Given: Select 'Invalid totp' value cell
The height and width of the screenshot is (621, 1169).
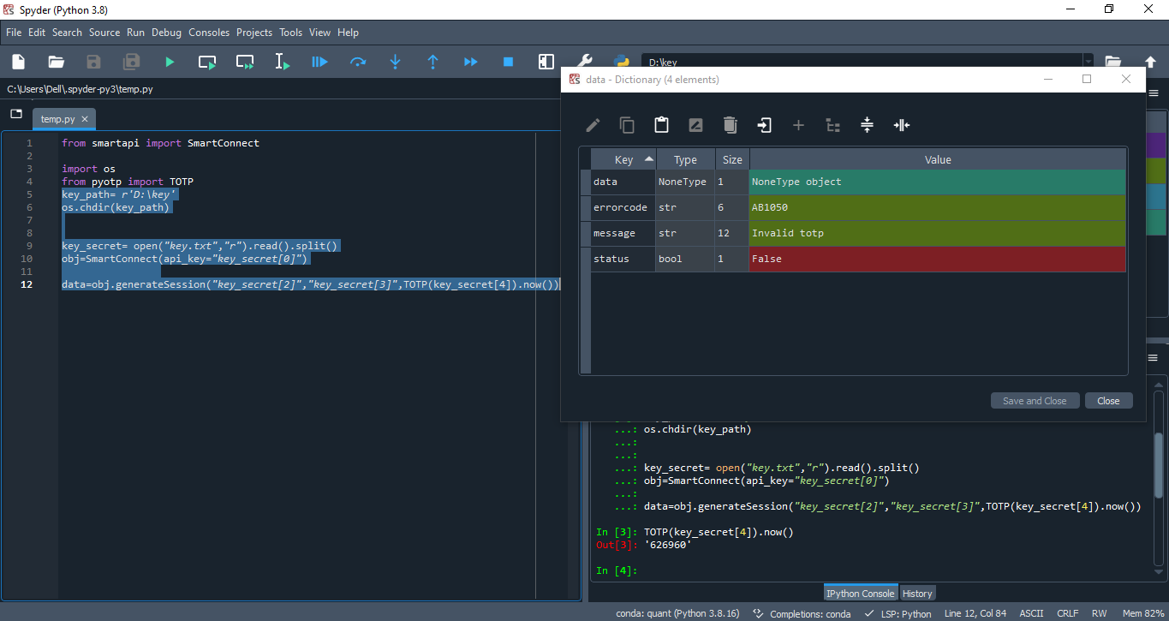Looking at the screenshot, I should pos(938,233).
